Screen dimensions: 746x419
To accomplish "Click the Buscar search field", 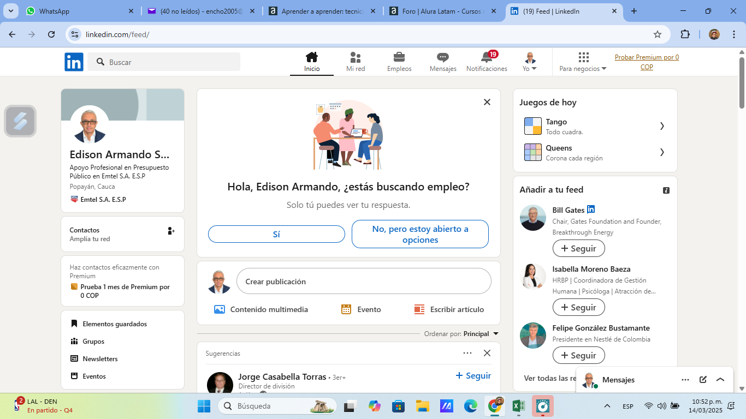I will (x=164, y=62).
